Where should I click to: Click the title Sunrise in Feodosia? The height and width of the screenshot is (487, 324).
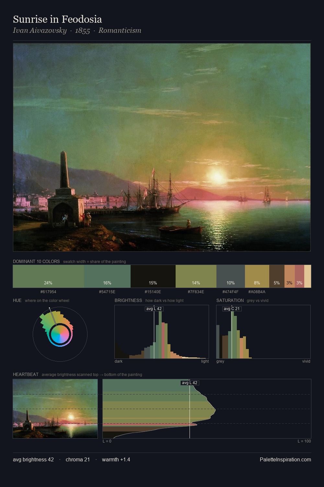click(x=57, y=19)
